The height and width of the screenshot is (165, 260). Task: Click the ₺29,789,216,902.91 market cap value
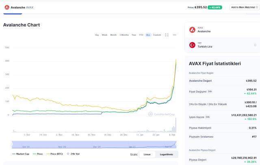tap(244, 158)
